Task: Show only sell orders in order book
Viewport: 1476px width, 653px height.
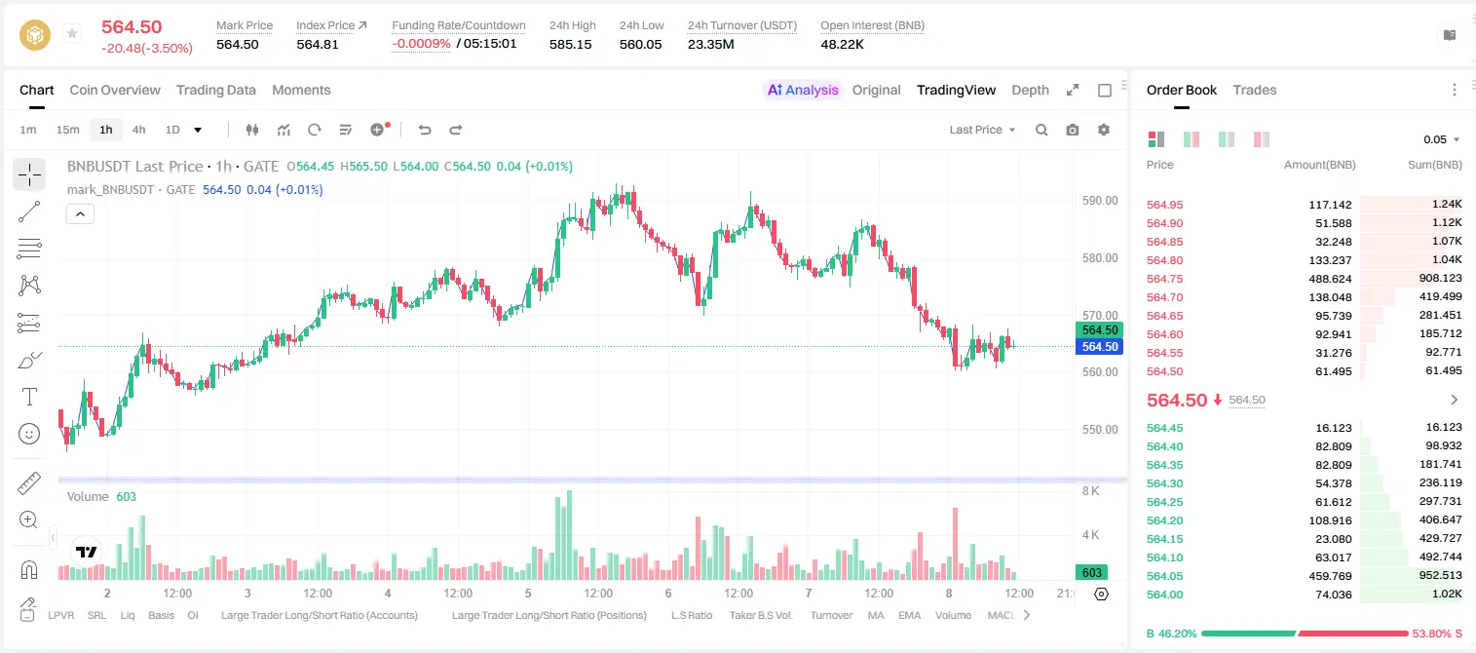Action: click(1262, 139)
